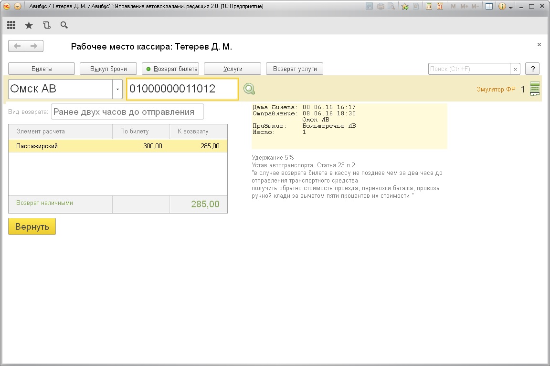Open the 1C main menu orange arrow
Image resolution: width=550 pixels, height=366 pixels.
pyautogui.click(x=18, y=7)
